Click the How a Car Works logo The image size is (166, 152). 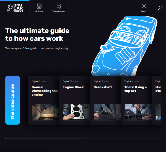click(x=14, y=8)
